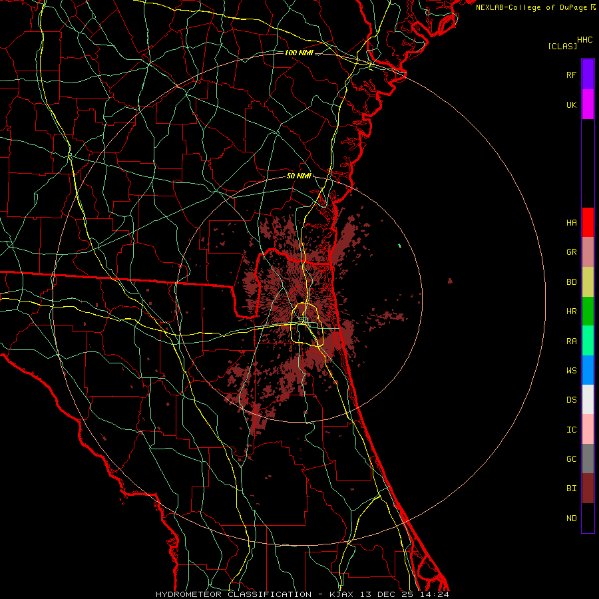Click the NEXLAB-College of DuPage credit text

(531, 7)
